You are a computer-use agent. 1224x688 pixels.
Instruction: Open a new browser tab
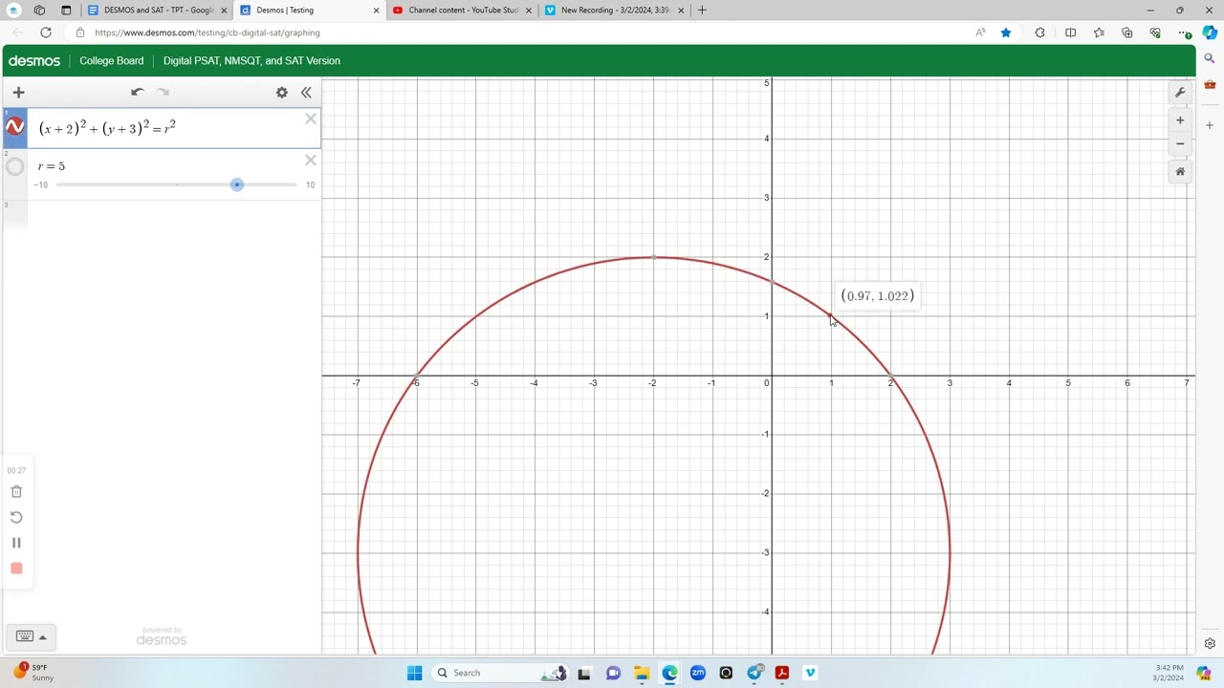702,11
